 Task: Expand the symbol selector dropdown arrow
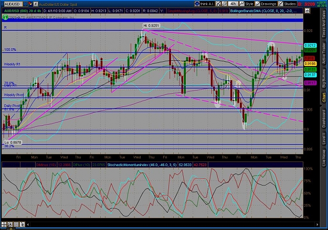tap(25, 4)
